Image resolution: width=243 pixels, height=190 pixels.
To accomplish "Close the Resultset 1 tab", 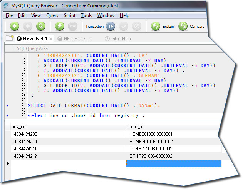I will (51, 39).
